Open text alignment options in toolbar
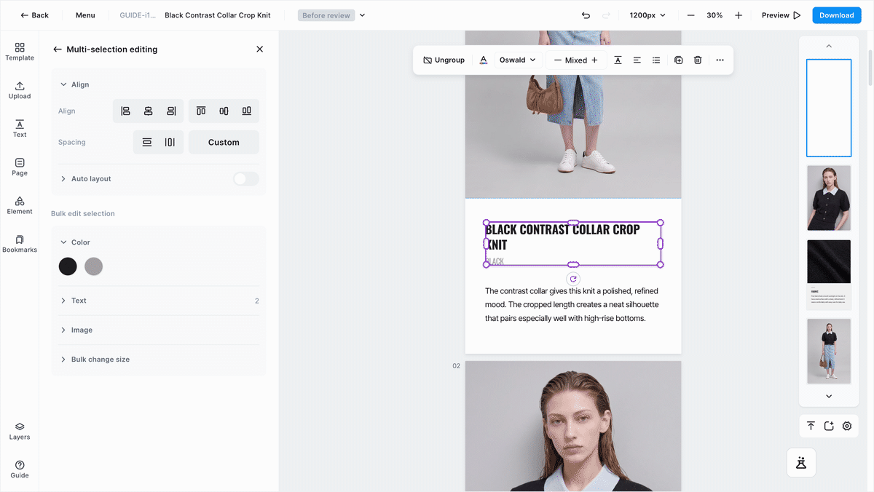Image resolution: width=874 pixels, height=492 pixels. click(x=637, y=60)
